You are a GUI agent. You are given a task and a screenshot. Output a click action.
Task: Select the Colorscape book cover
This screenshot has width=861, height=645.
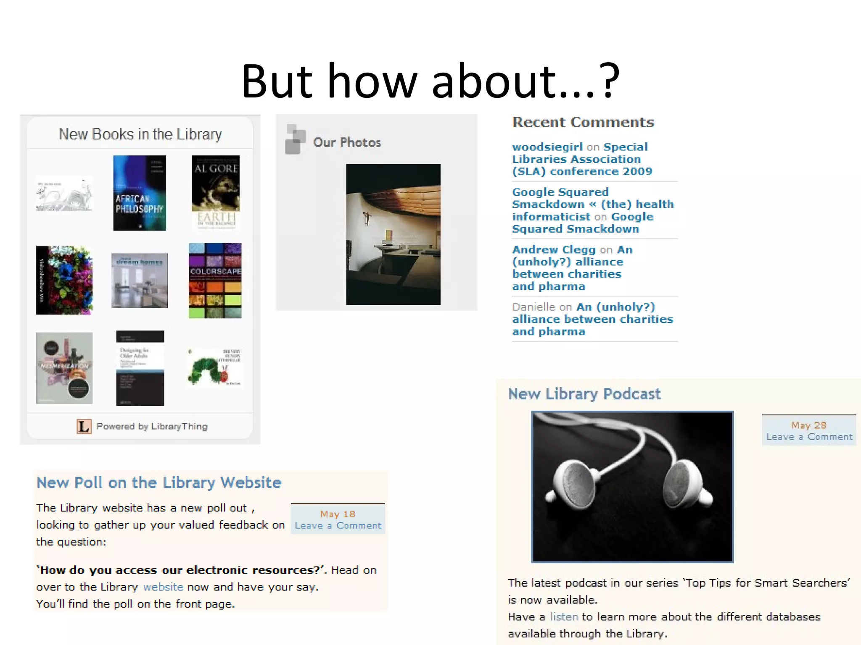coord(215,281)
